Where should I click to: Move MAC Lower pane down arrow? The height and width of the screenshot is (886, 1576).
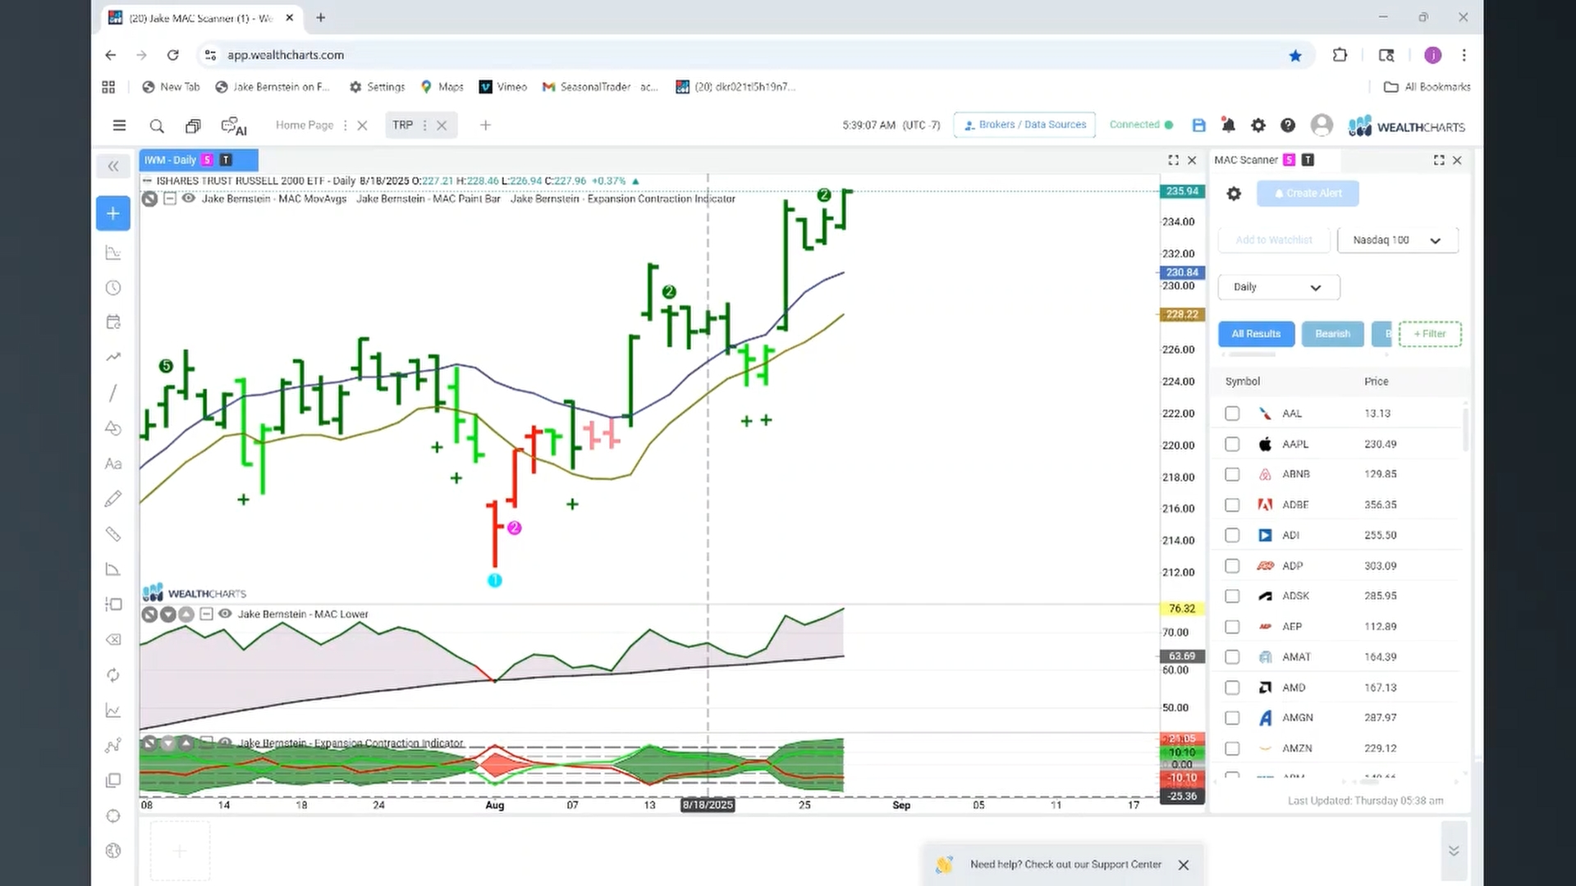pyautogui.click(x=168, y=614)
